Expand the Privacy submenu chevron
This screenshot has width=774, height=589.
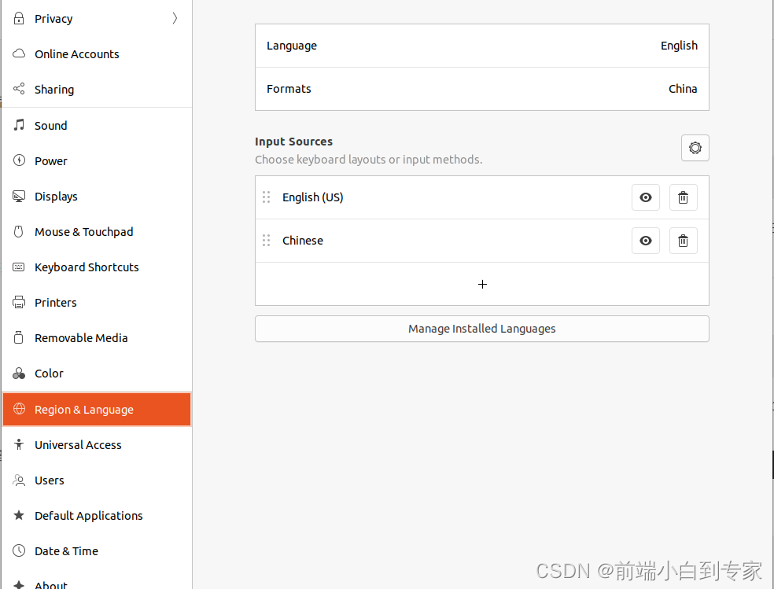175,18
